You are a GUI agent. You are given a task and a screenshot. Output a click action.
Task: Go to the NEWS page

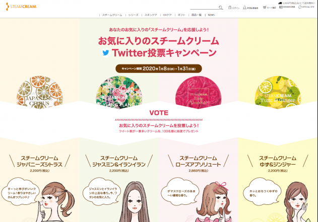[x=211, y=15]
